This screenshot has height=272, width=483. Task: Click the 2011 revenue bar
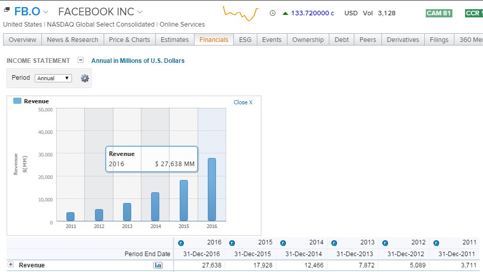(x=70, y=217)
